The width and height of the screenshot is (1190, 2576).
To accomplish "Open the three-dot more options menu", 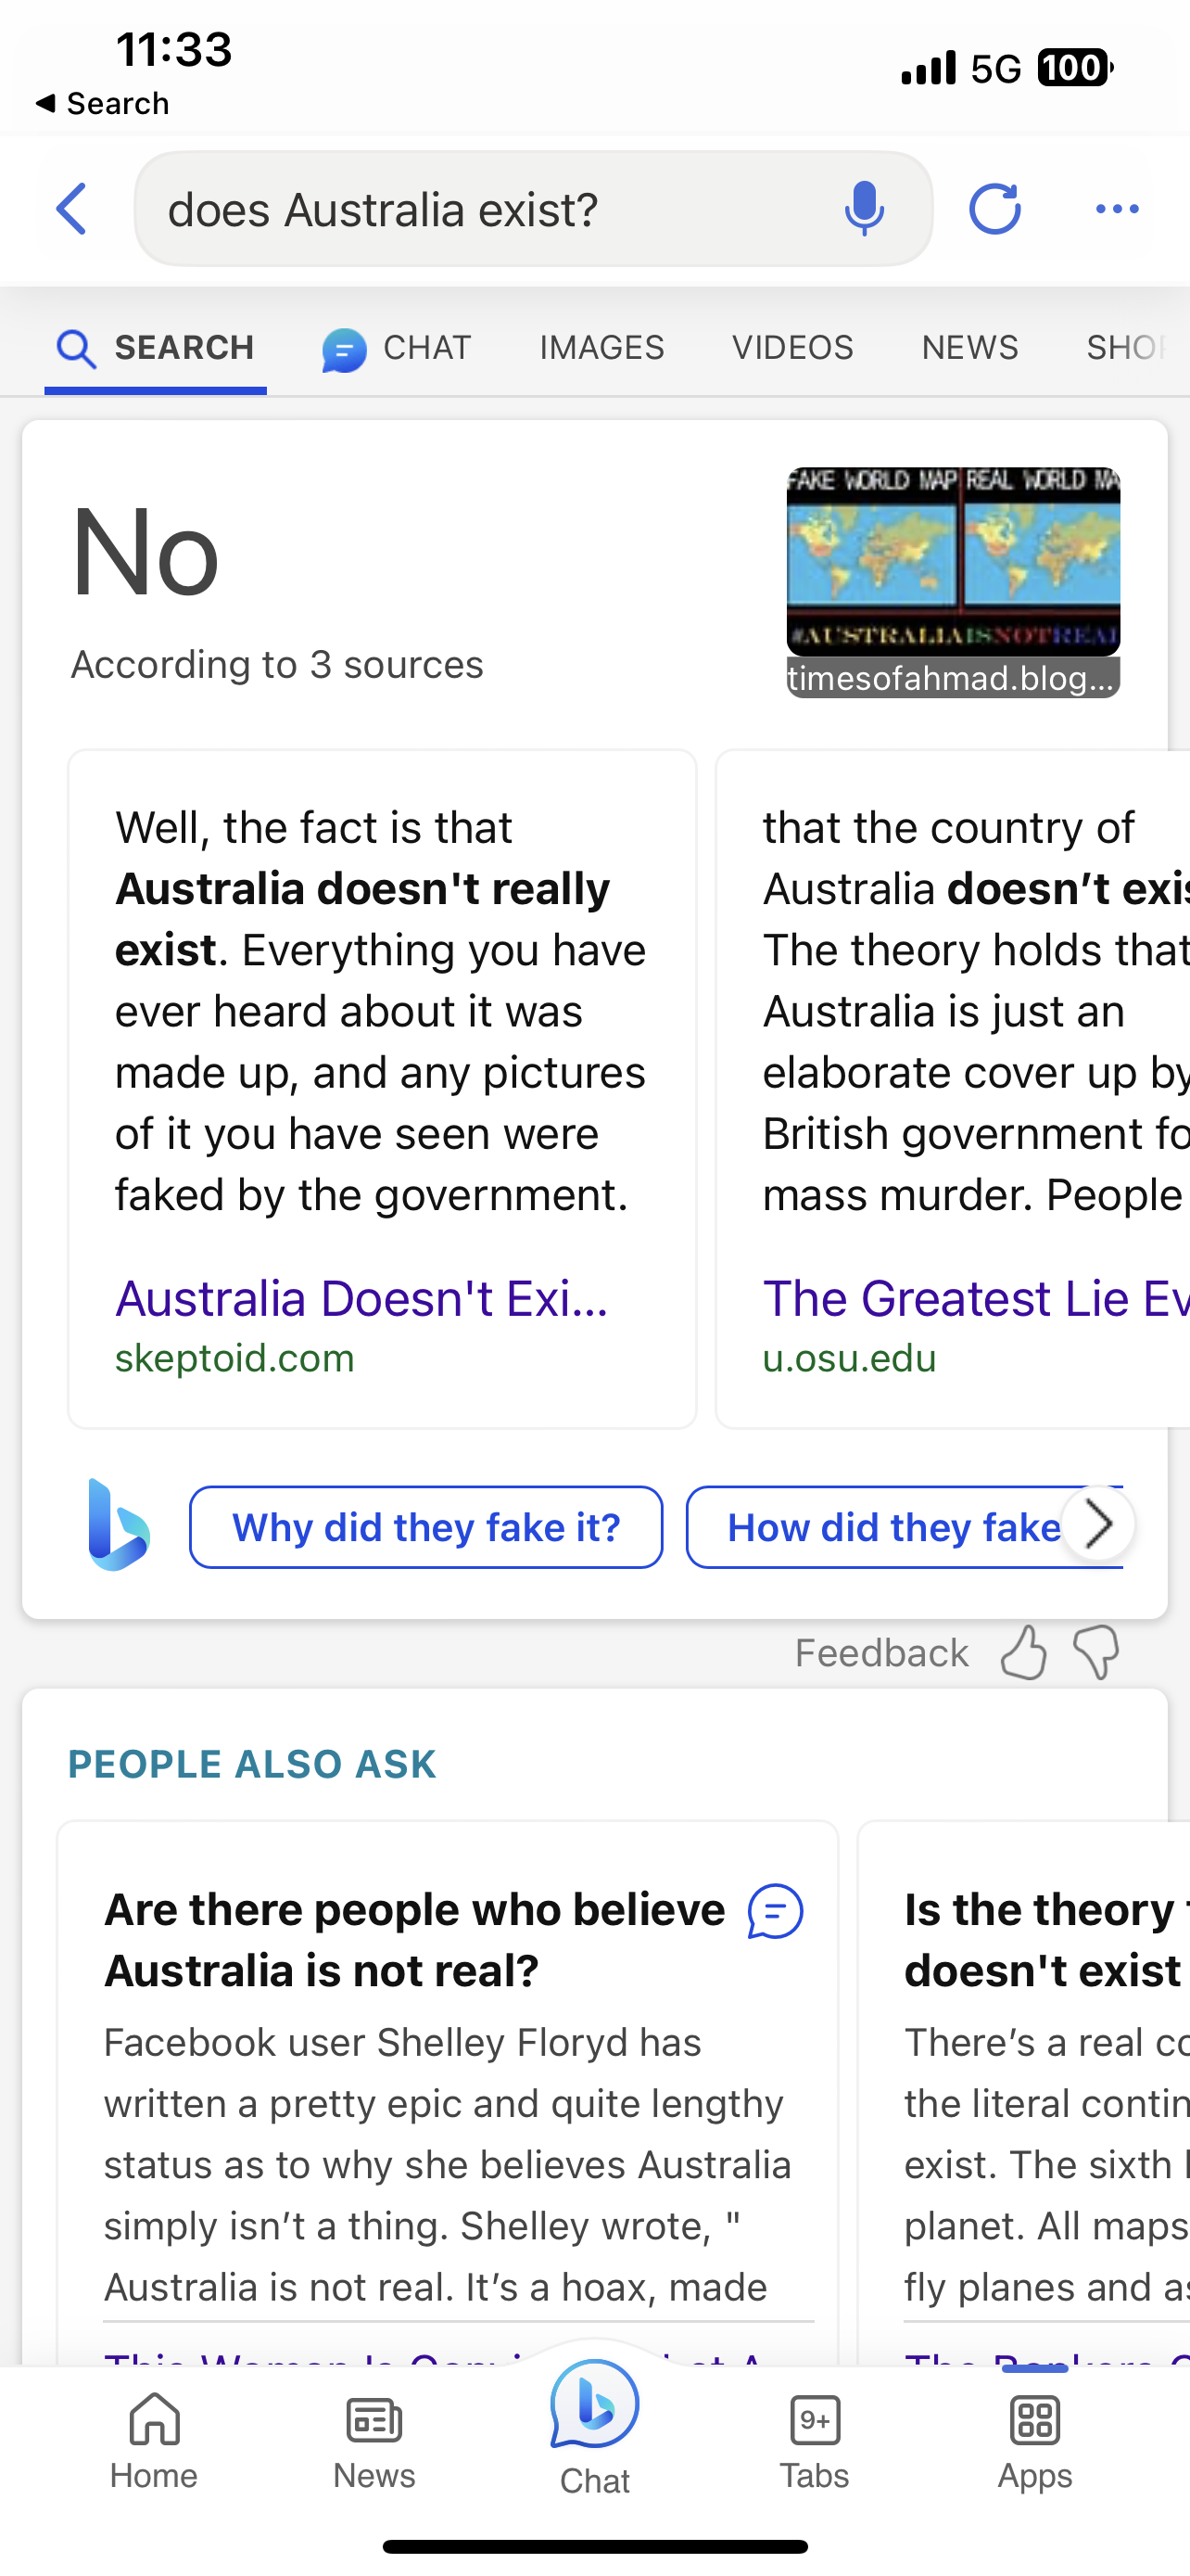I will pos(1117,209).
